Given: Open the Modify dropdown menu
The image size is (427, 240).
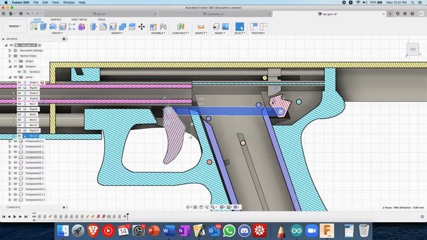Looking at the screenshot, I should click(117, 33).
